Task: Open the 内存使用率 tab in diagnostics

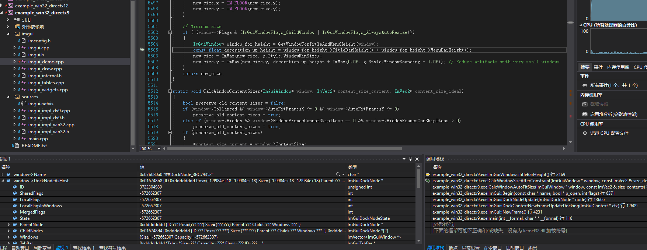Action: point(618,67)
